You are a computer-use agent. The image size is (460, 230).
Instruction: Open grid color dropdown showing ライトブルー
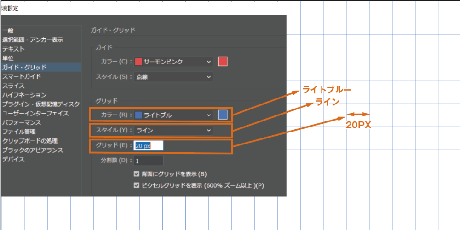[x=173, y=115]
